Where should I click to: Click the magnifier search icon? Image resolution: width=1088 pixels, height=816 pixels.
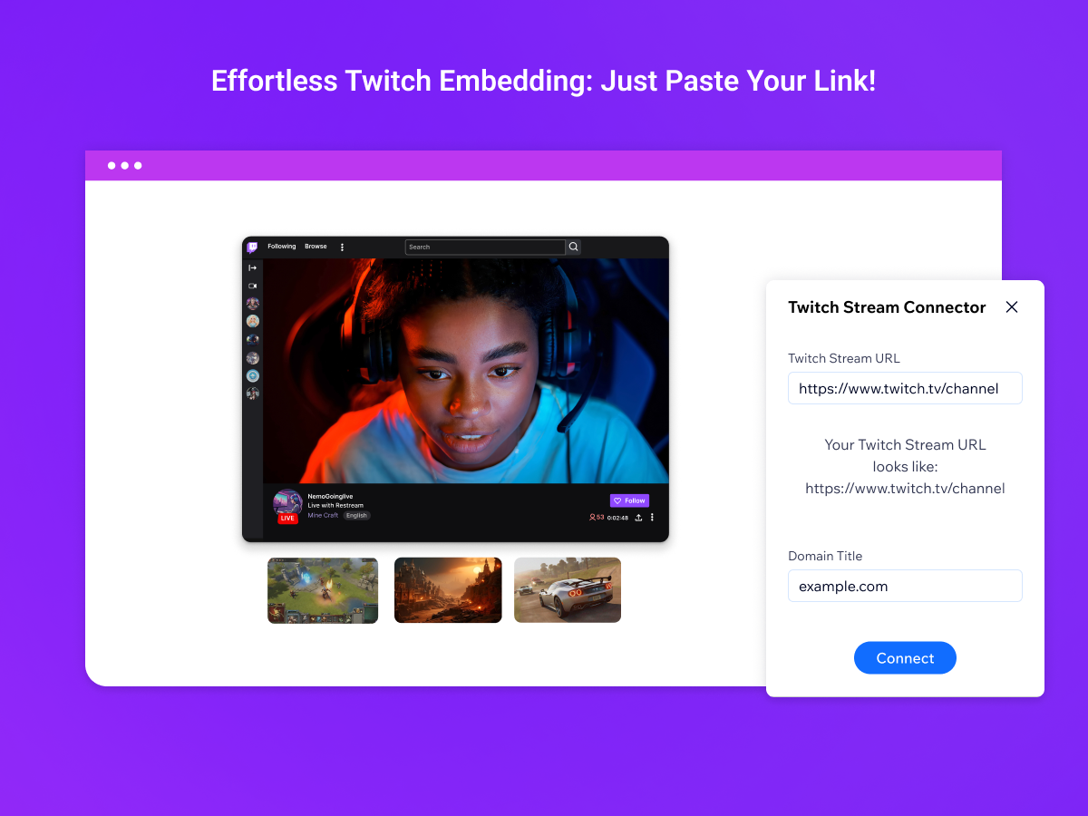[x=573, y=247]
